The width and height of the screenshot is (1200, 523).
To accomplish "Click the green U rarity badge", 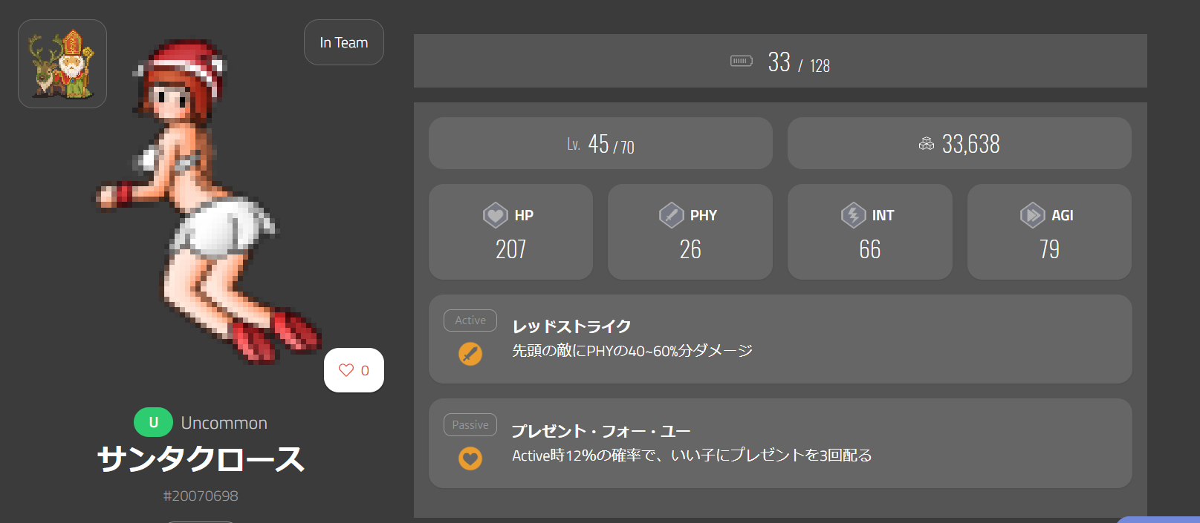I will pyautogui.click(x=153, y=423).
